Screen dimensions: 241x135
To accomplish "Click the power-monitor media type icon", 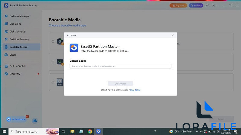I will (x=60, y=62).
